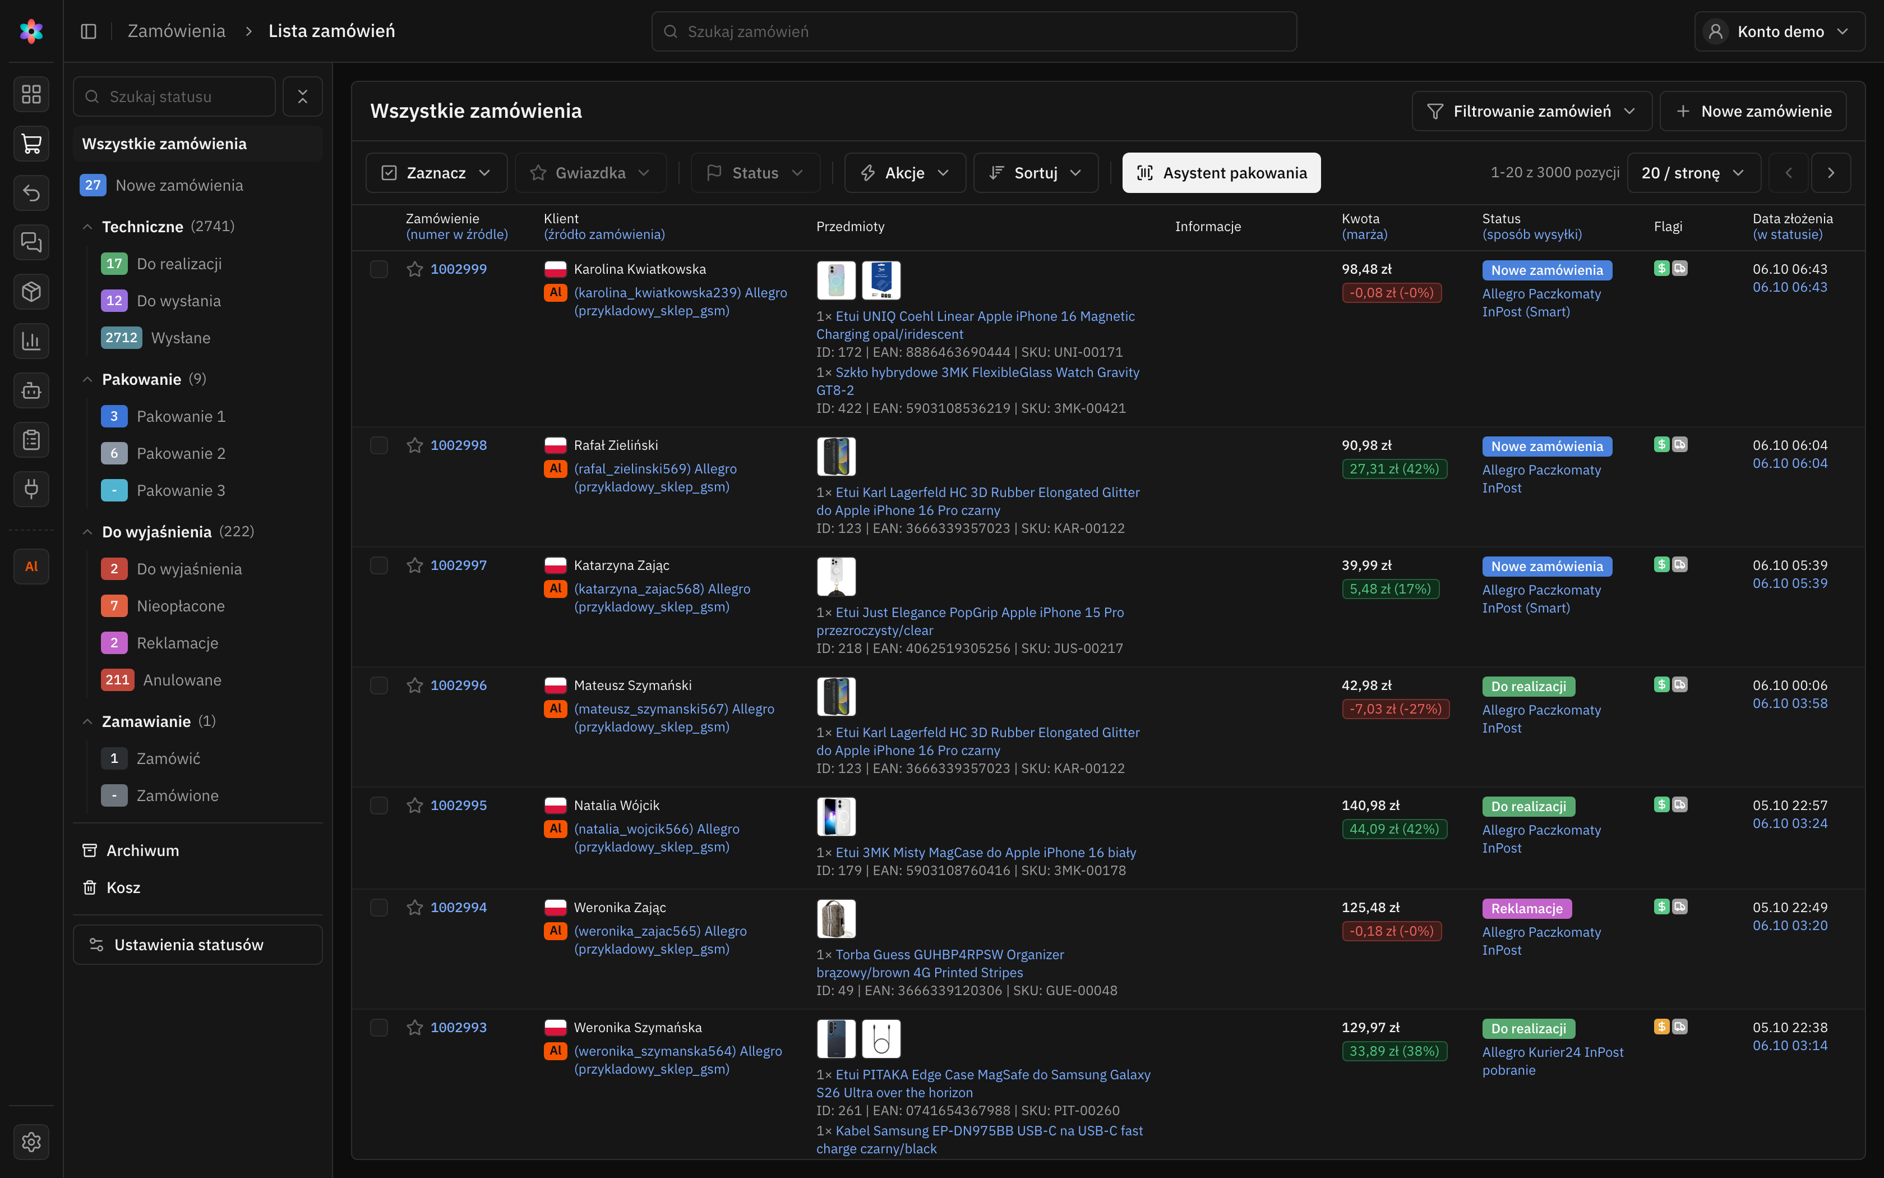This screenshot has height=1178, width=1884.
Task: Click the red Anulowane 211 badge
Action: pyautogui.click(x=118, y=680)
